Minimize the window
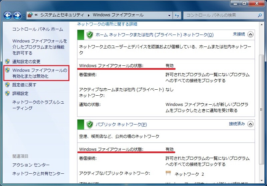Image resolution: width=267 pixels, height=186 pixels. click(236, 3)
